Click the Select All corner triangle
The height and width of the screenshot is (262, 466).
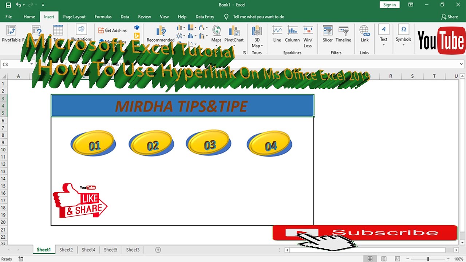(4, 76)
